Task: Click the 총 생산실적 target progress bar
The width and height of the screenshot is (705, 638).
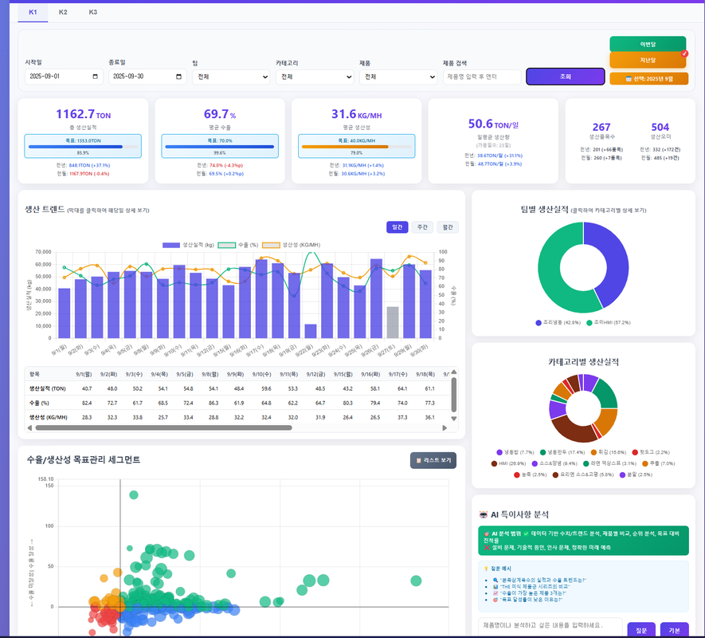Action: [x=83, y=146]
